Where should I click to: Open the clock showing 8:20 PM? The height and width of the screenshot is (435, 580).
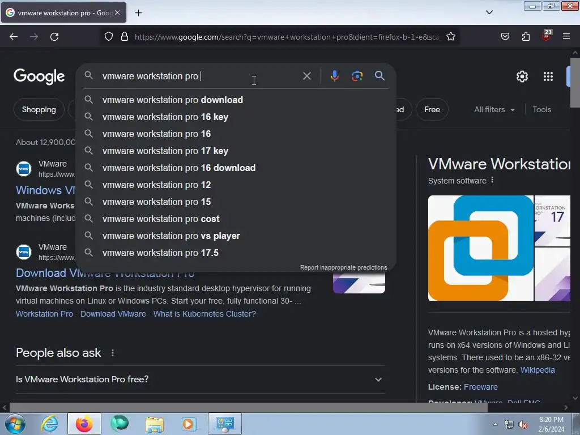coord(551,424)
